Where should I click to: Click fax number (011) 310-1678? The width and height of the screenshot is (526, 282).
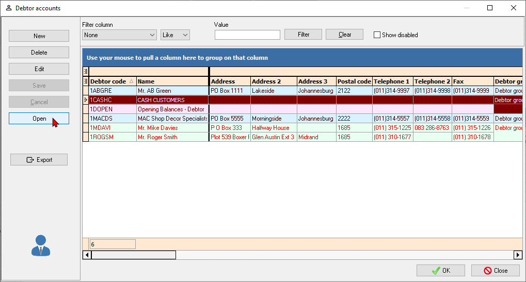tap(473, 137)
